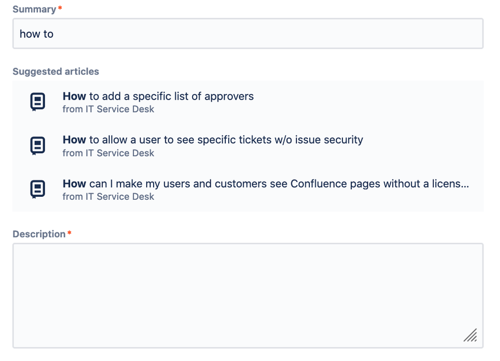The height and width of the screenshot is (361, 500).
Task: Open "How to add a specific list of approvers"
Action: [x=158, y=96]
